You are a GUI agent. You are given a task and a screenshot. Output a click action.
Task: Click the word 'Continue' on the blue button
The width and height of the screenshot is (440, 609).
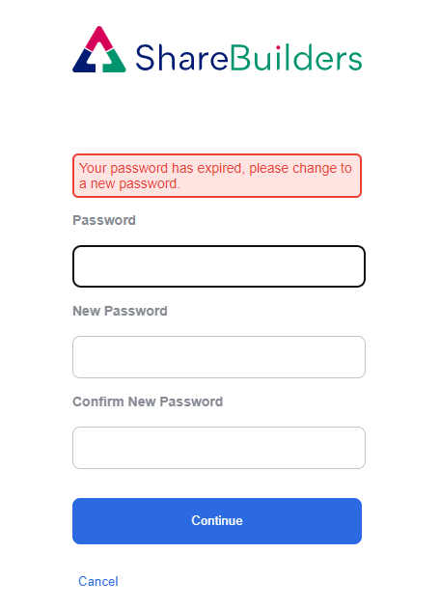217,520
